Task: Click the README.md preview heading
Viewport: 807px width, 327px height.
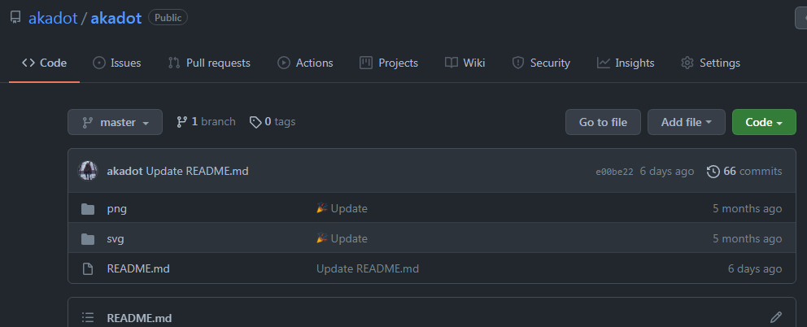Action: click(x=139, y=318)
